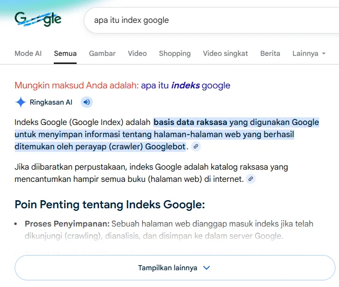Open source link icon after 'di internet.'

tap(251, 179)
